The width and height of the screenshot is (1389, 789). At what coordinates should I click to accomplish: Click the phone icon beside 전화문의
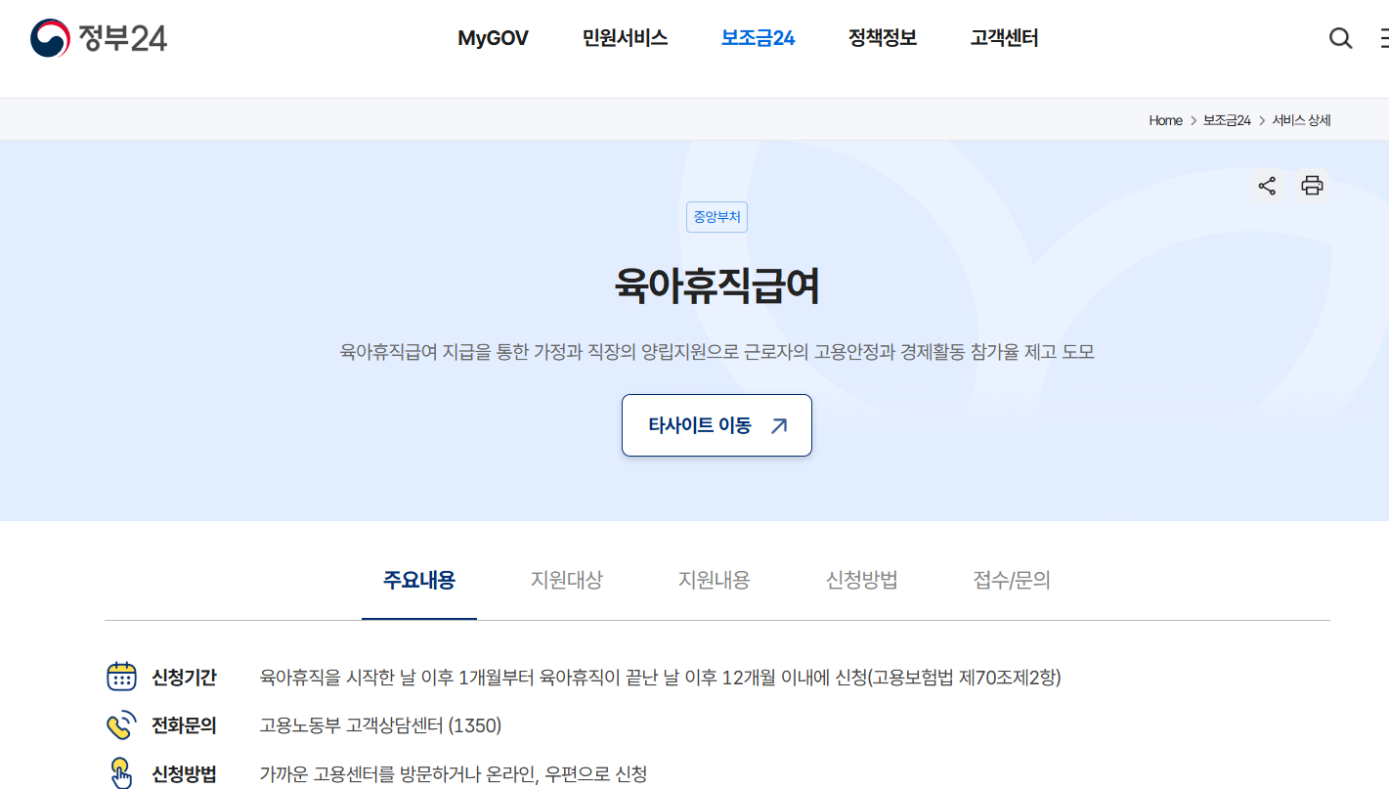121,725
